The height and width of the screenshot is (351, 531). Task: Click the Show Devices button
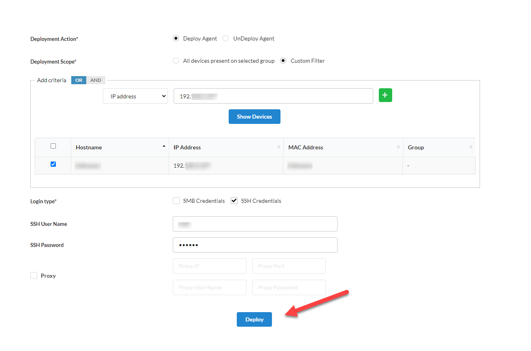point(254,116)
